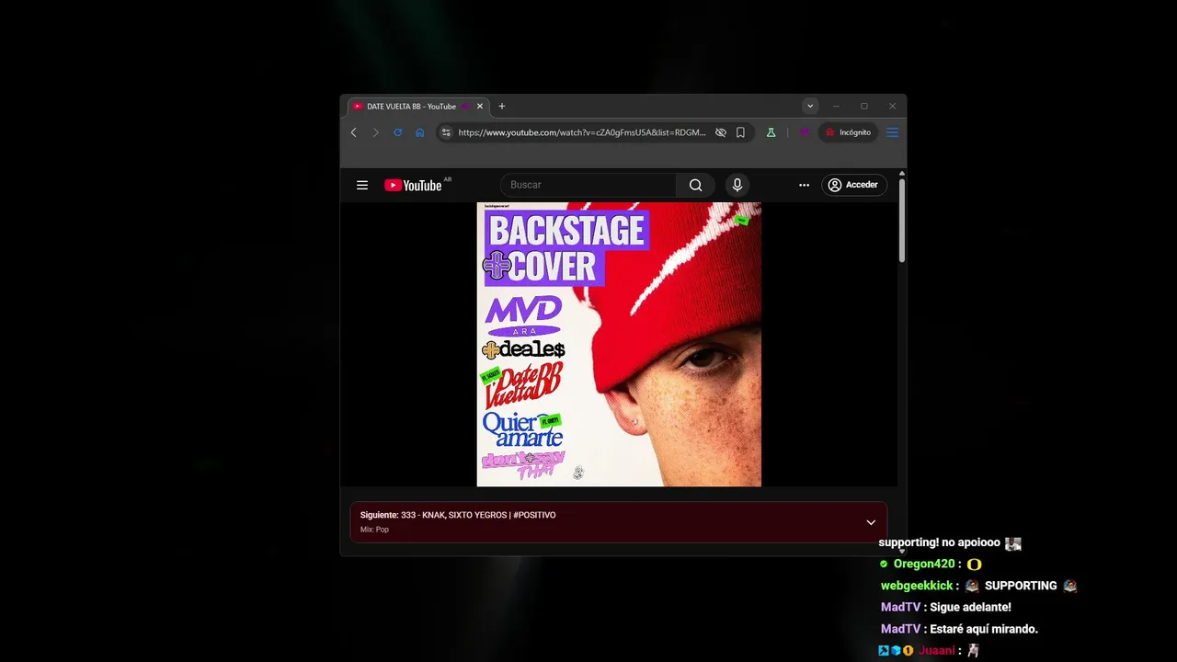Close the DATE VUELTA BB tab
Viewport: 1177px width, 662px height.
[478, 106]
